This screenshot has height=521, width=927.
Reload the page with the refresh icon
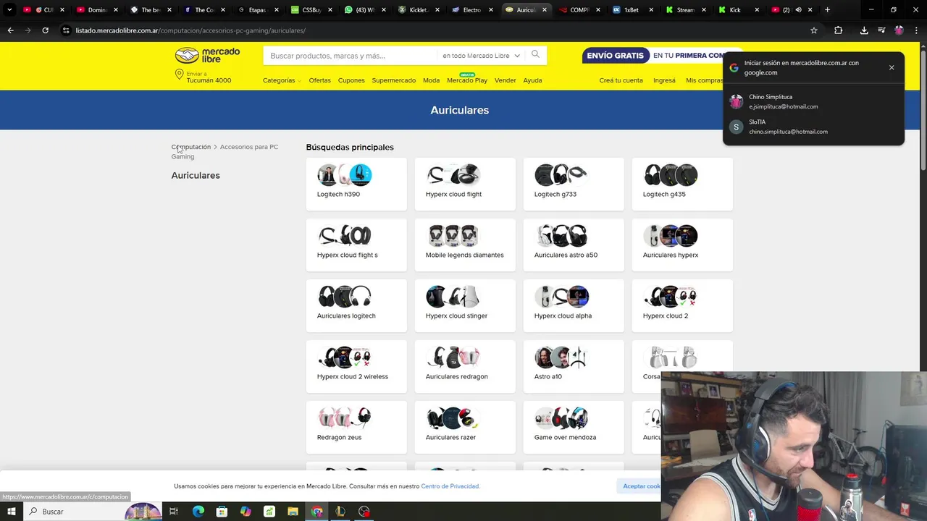click(x=45, y=30)
